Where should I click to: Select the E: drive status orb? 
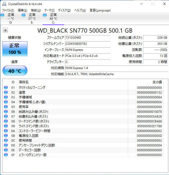[24, 15]
